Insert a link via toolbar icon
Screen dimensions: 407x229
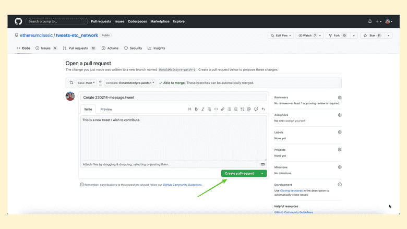coord(223,109)
